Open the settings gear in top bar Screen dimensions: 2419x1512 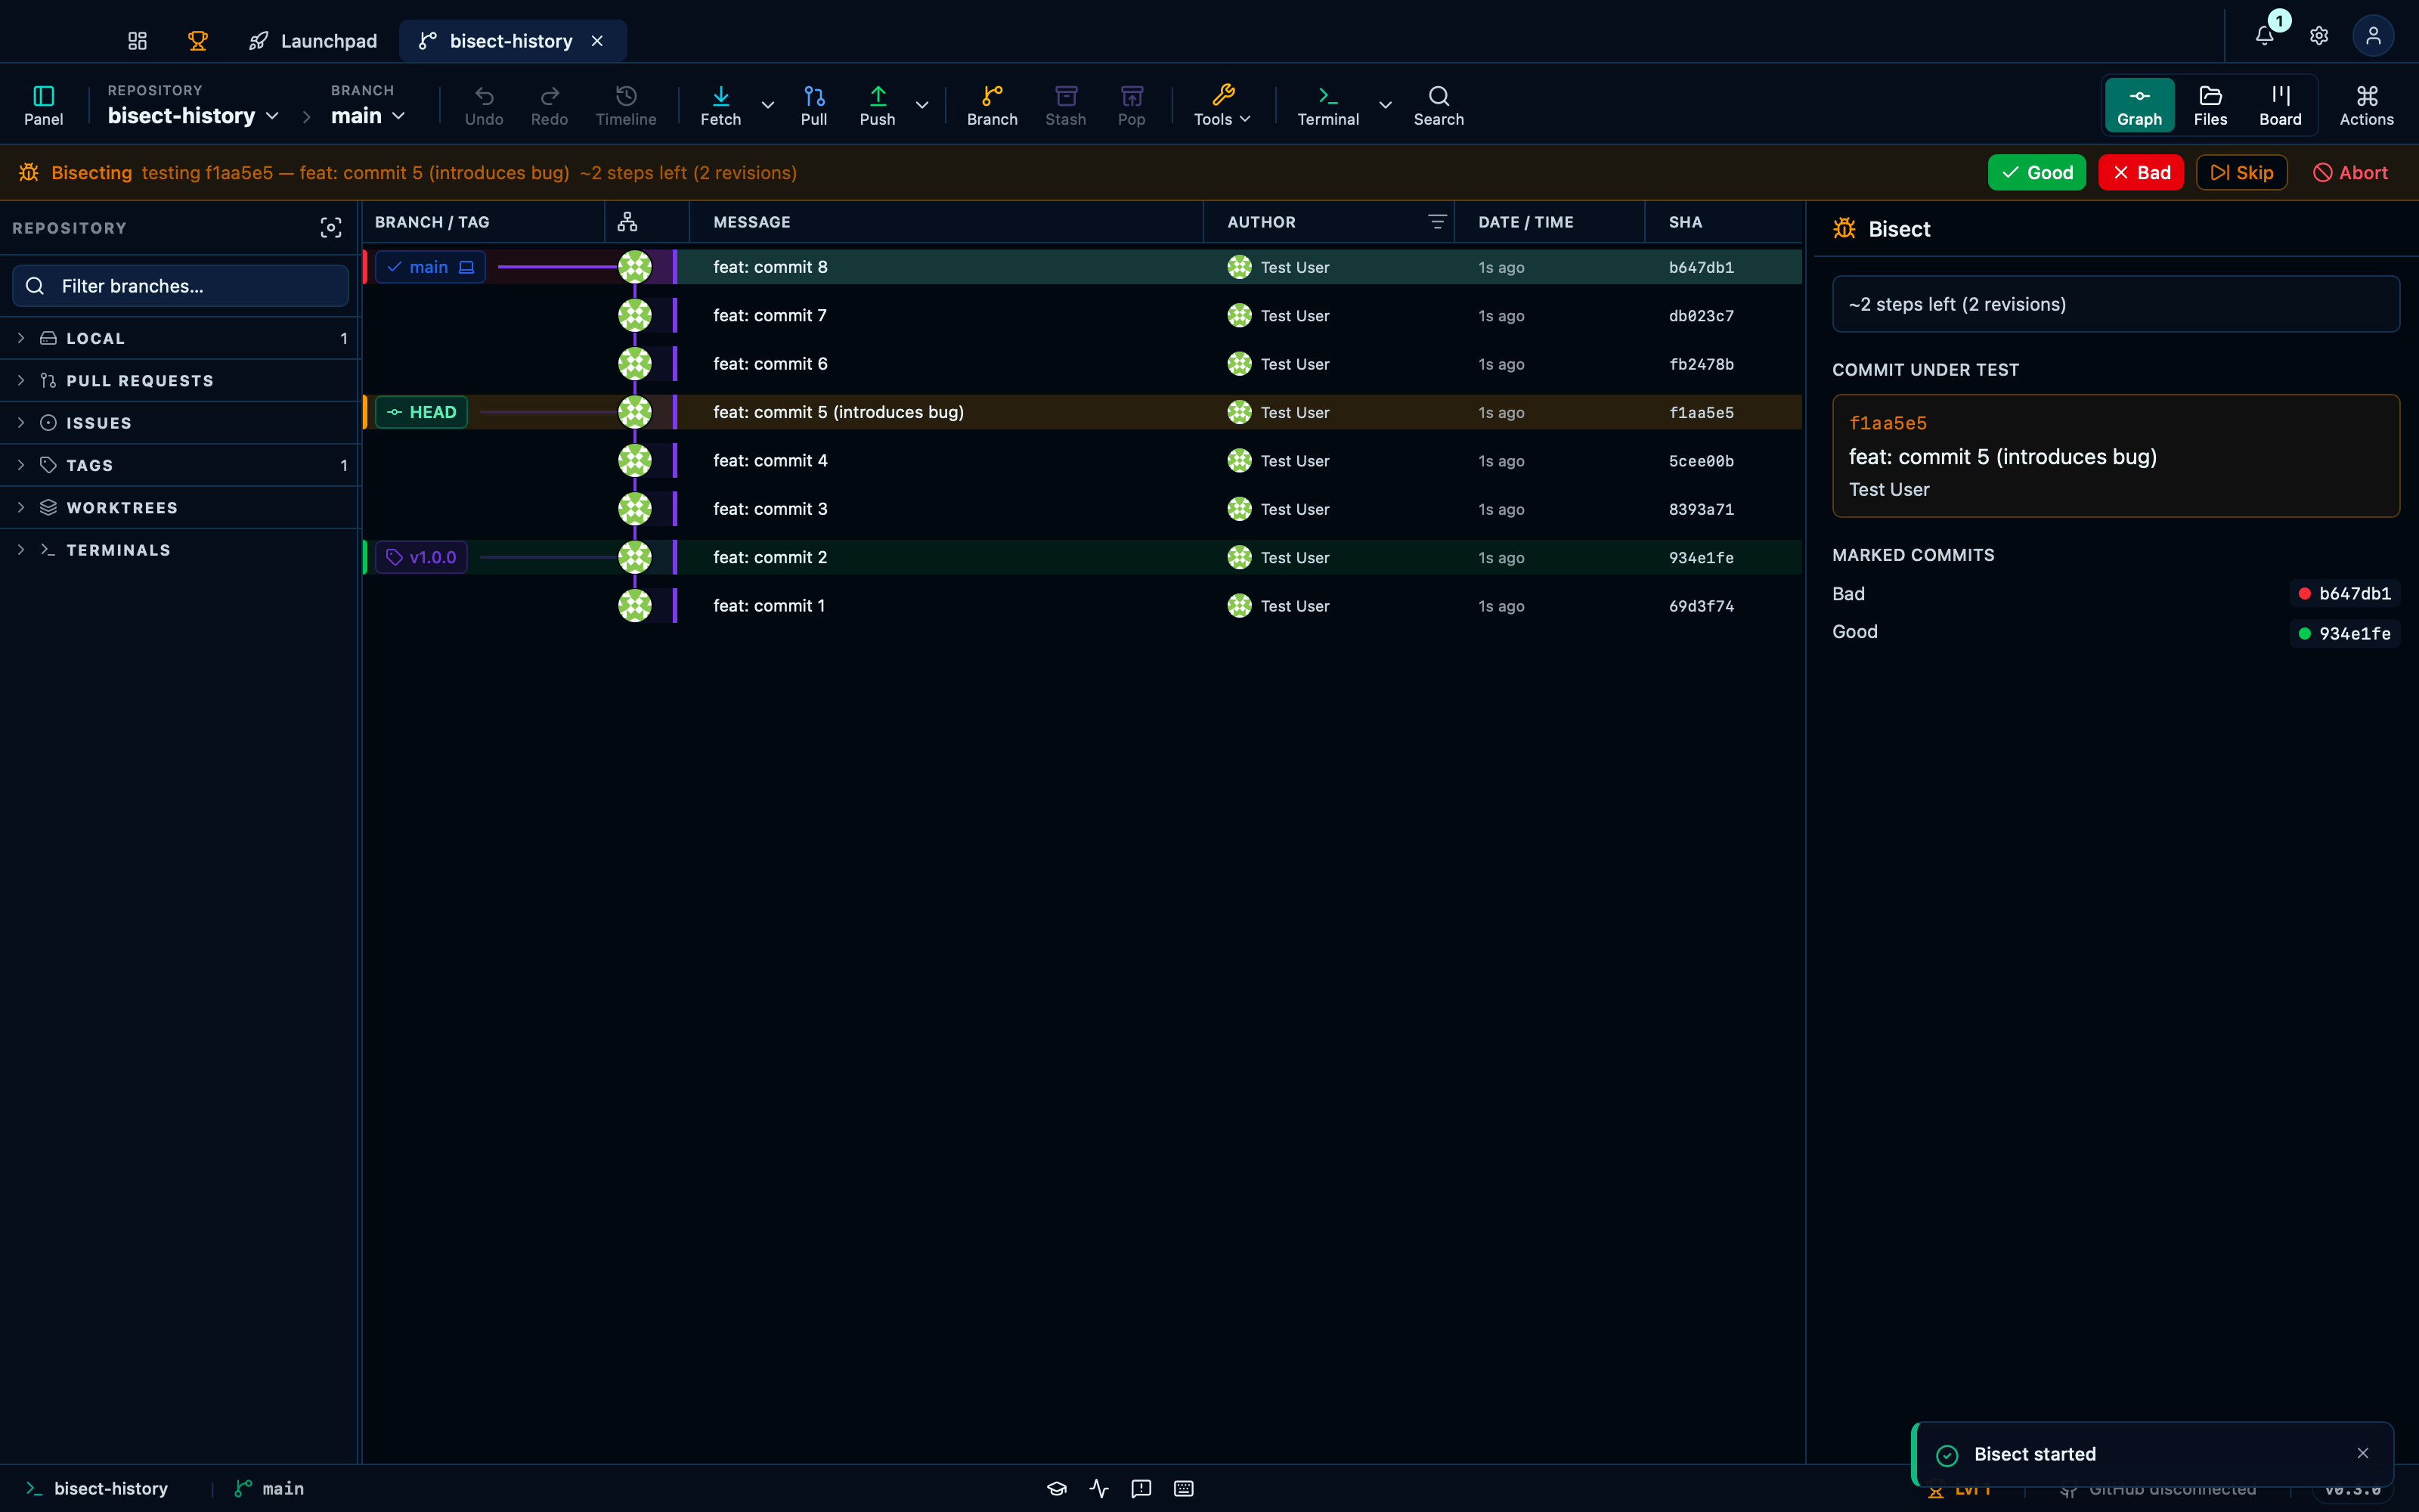pyautogui.click(x=2319, y=36)
